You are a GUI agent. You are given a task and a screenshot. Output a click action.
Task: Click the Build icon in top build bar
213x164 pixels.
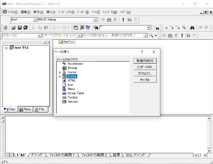109,20
